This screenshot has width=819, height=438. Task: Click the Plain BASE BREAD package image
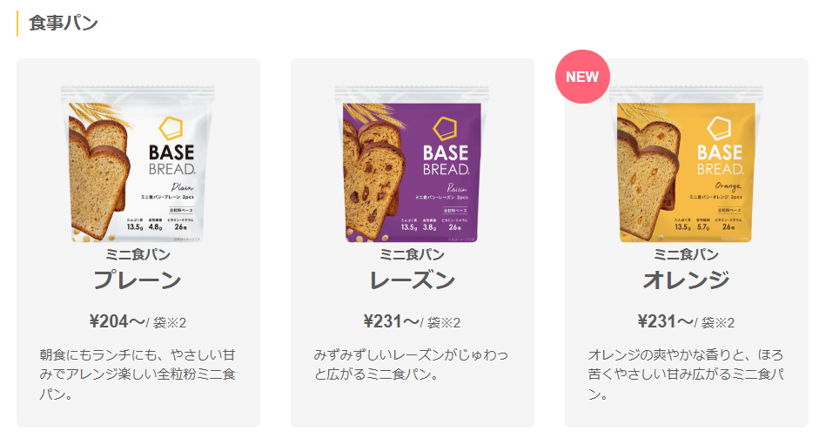[138, 164]
